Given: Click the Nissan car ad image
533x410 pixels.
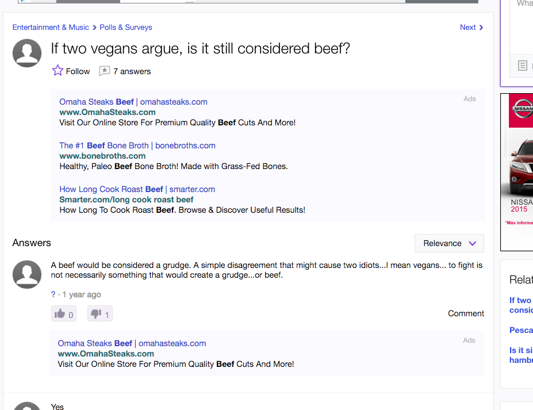Looking at the screenshot, I should [521, 163].
